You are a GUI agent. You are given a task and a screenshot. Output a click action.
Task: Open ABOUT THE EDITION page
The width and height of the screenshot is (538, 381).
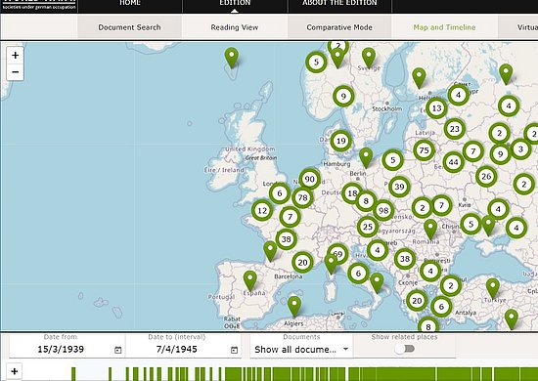tap(339, 4)
